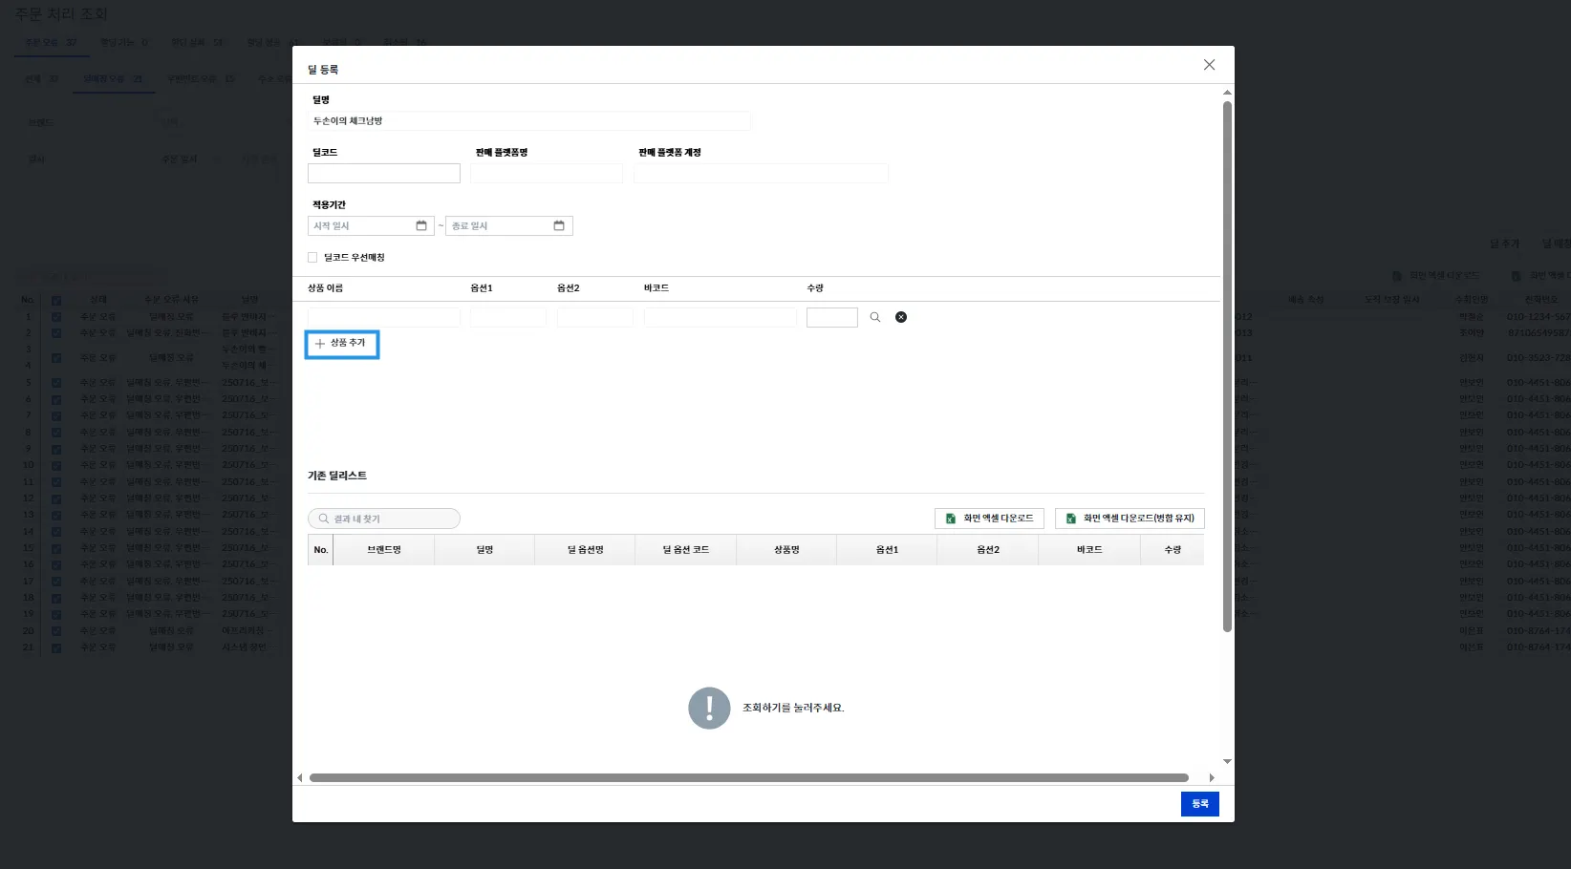
Task: Click the dialog's scroll-down arrow
Action: pos(1227,762)
